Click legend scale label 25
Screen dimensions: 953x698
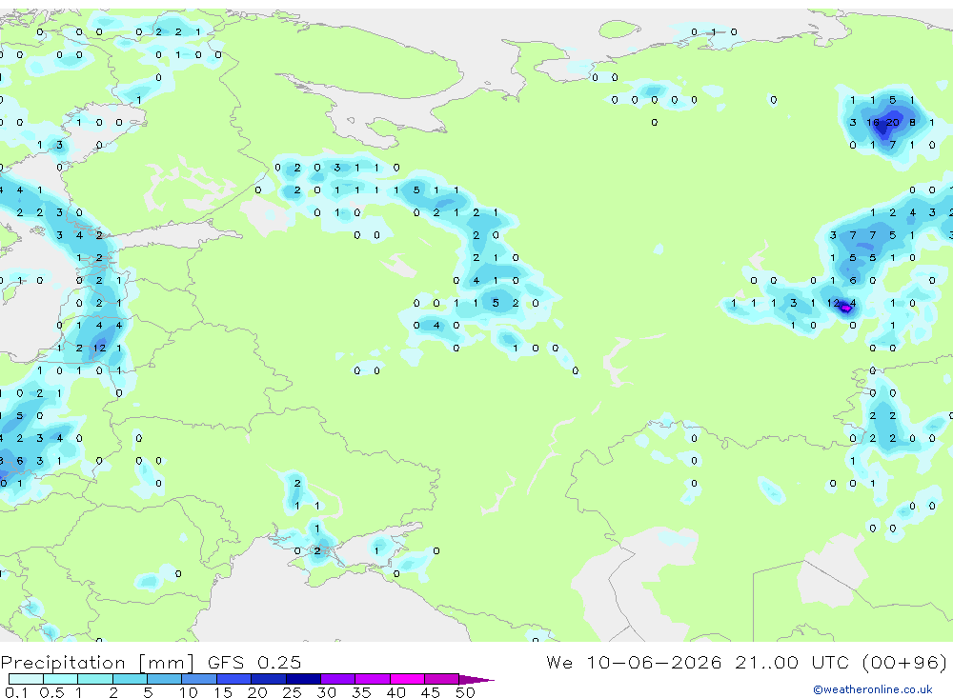pyautogui.click(x=292, y=692)
